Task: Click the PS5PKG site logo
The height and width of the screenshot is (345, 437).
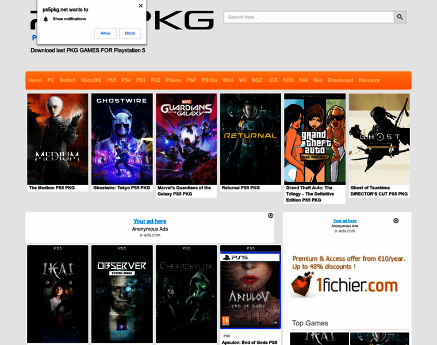Action: 122,20
